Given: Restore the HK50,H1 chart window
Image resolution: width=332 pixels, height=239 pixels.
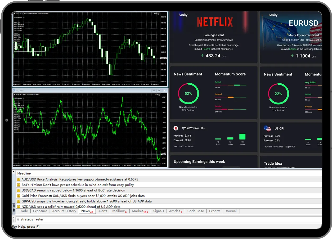Looking at the screenshot, I should (159, 91).
